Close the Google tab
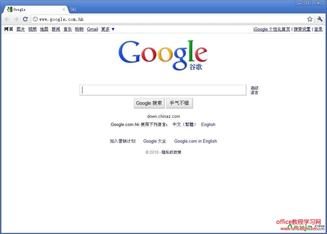The height and width of the screenshot is (234, 327). pos(64,9)
